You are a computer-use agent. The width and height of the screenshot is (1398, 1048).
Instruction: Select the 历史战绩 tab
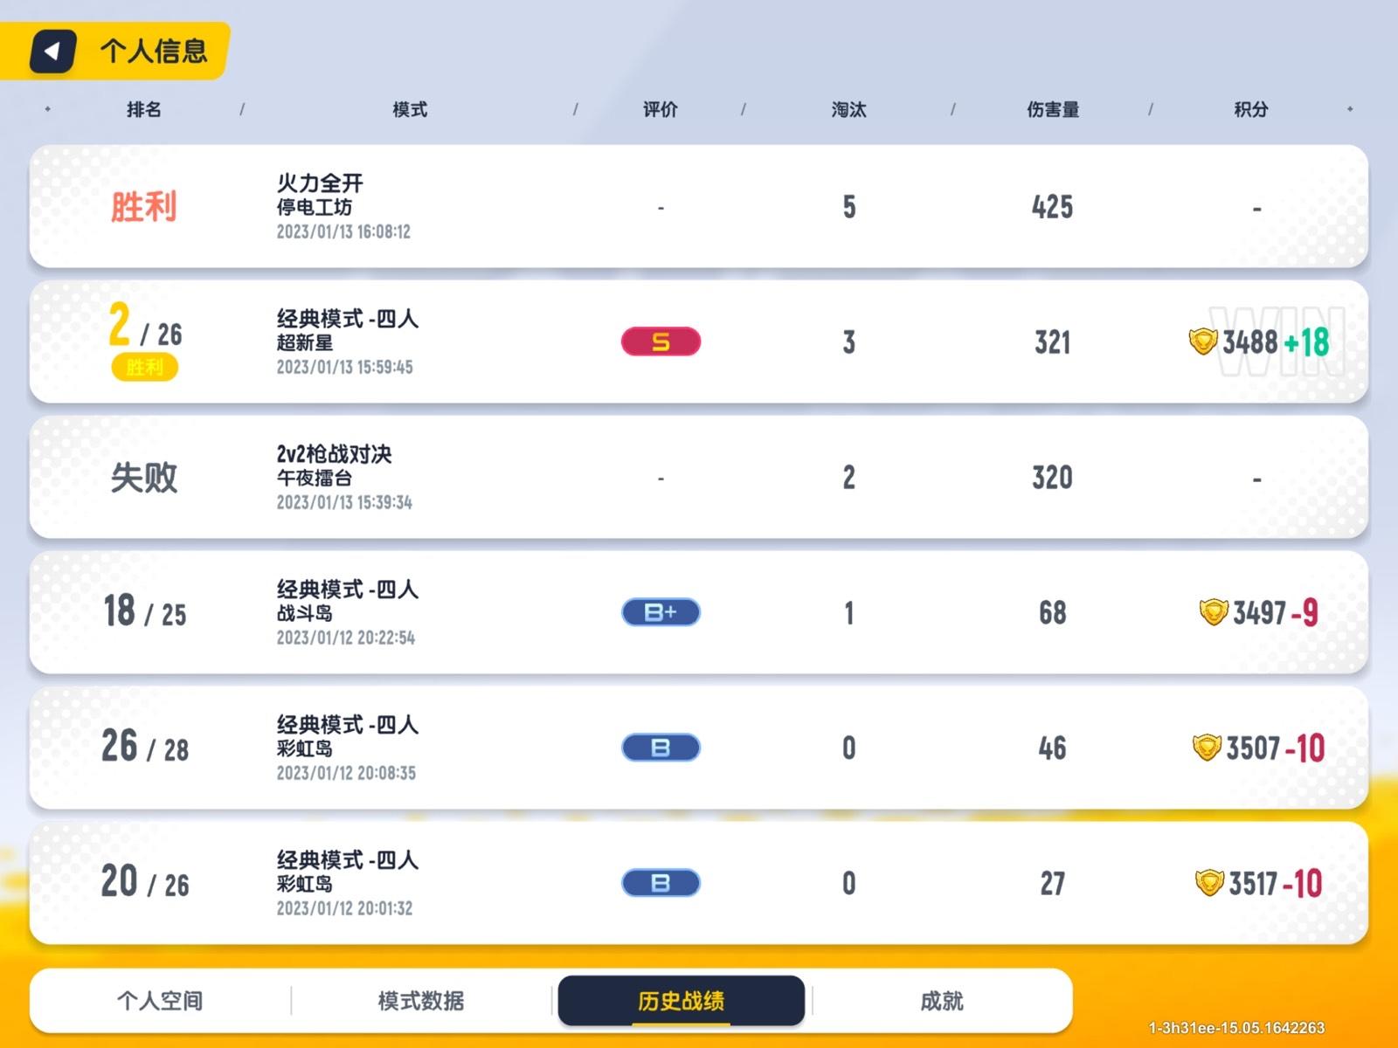pos(682,1001)
